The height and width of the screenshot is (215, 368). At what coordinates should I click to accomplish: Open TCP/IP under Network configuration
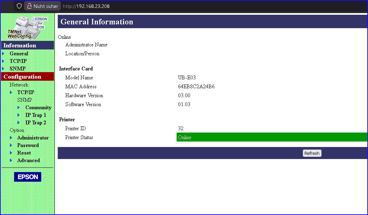26,92
